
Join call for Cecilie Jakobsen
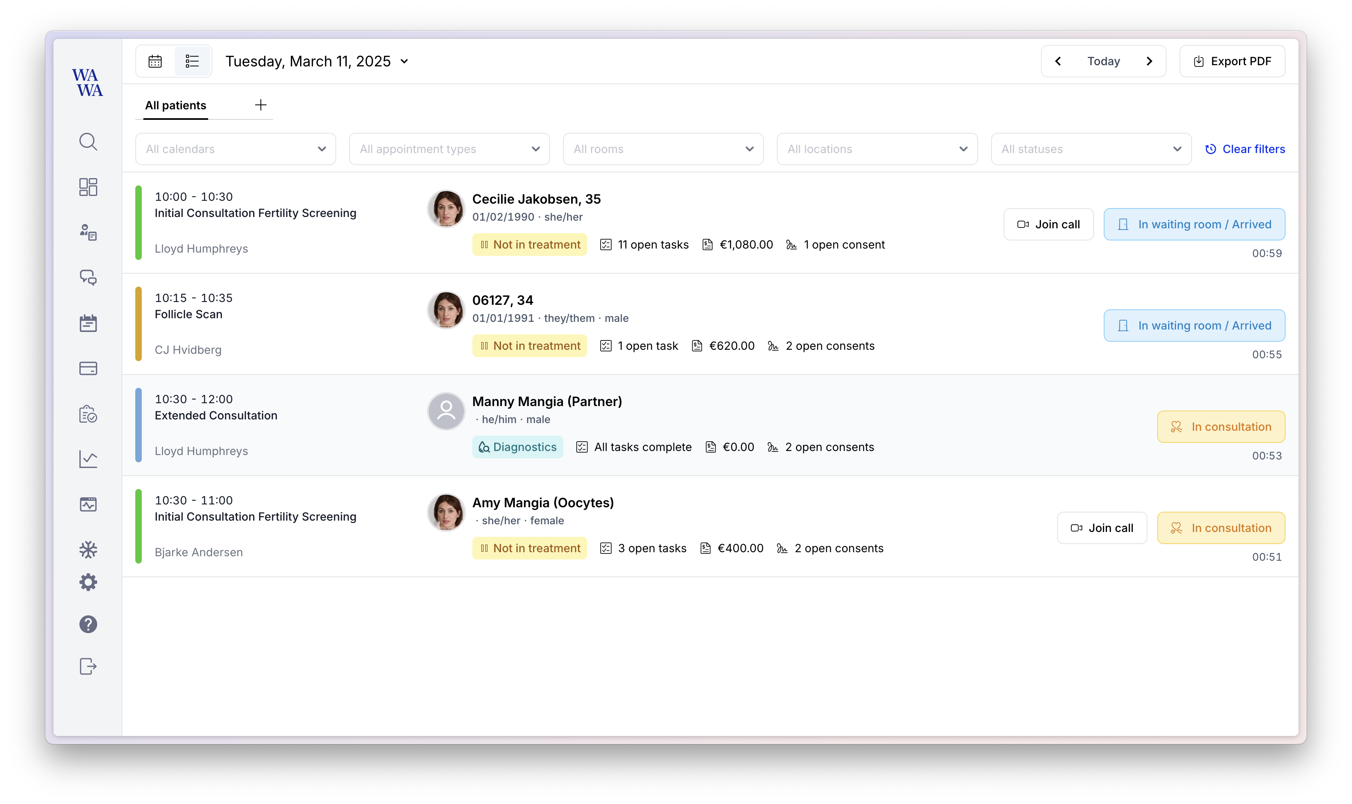pyautogui.click(x=1048, y=224)
